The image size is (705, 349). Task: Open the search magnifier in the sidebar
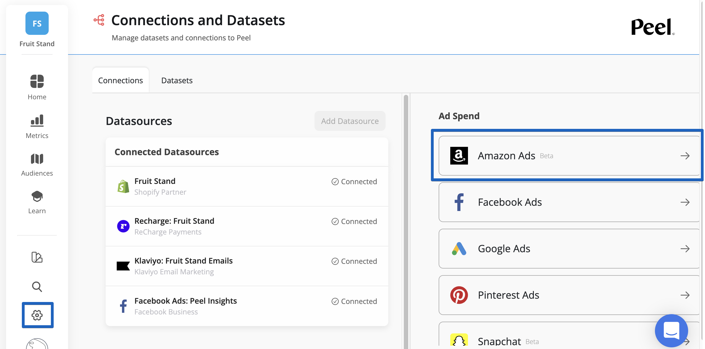point(37,287)
